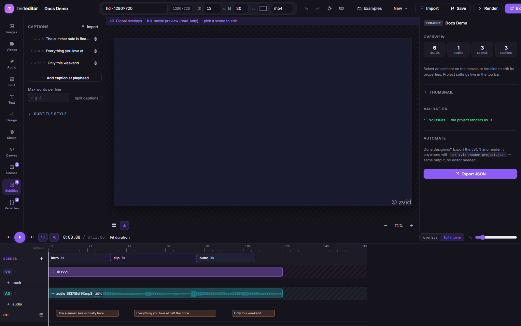Expand the Subtitle Style section
This screenshot has width=521, height=326.
pos(48,114)
